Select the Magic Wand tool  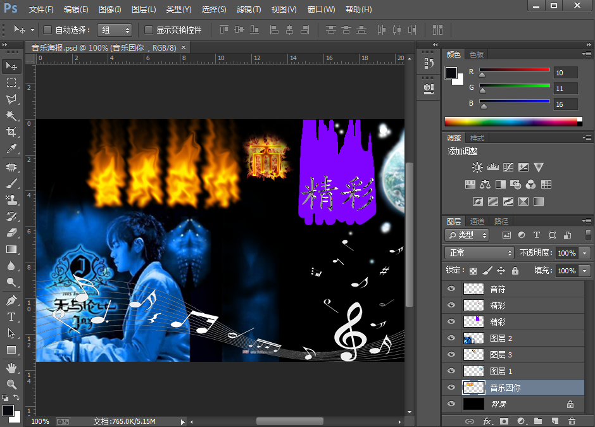click(11, 115)
